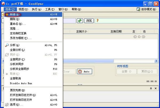Open the 帮助(H) menu
This screenshot has width=160, height=108.
(76, 9)
